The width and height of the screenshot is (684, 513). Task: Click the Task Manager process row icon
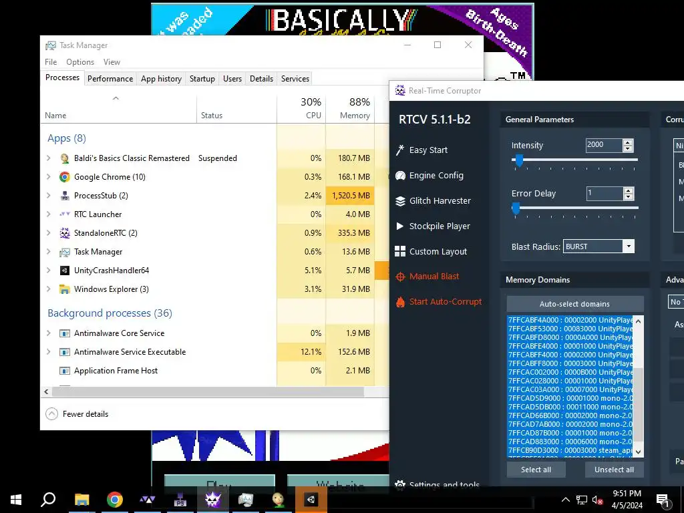65,252
